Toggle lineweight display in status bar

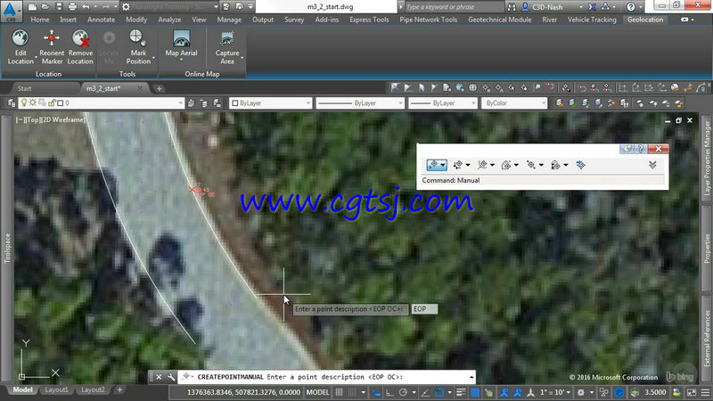(461, 392)
